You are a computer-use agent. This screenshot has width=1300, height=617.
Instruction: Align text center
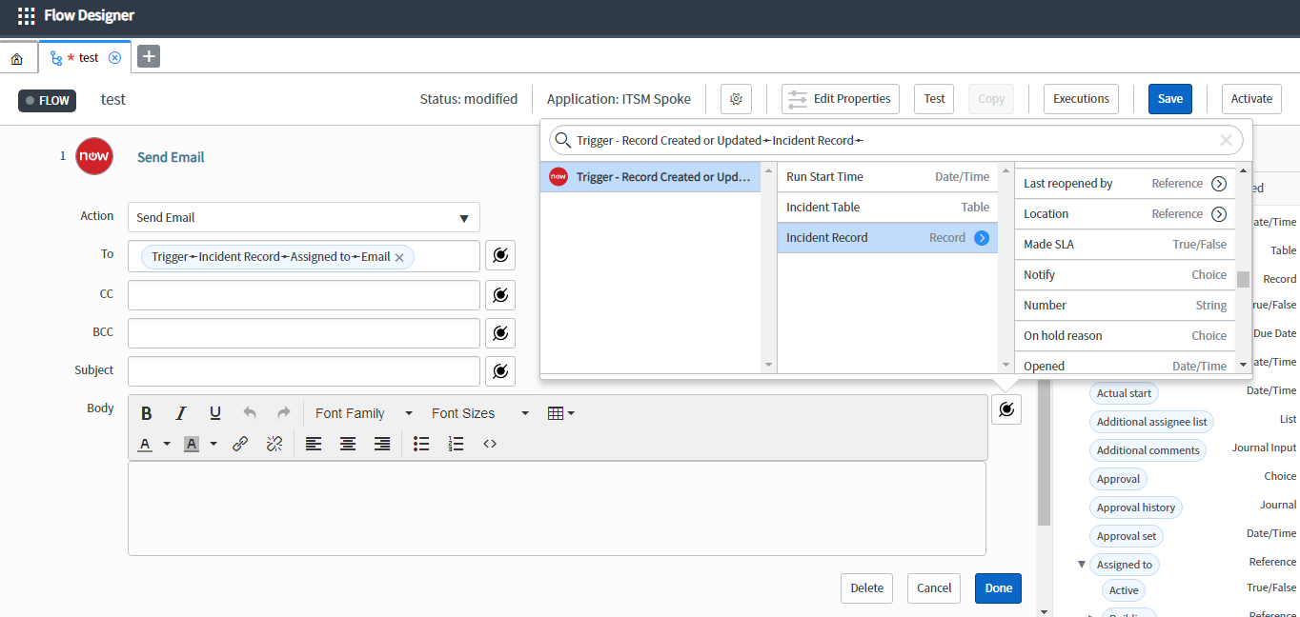[x=348, y=444]
